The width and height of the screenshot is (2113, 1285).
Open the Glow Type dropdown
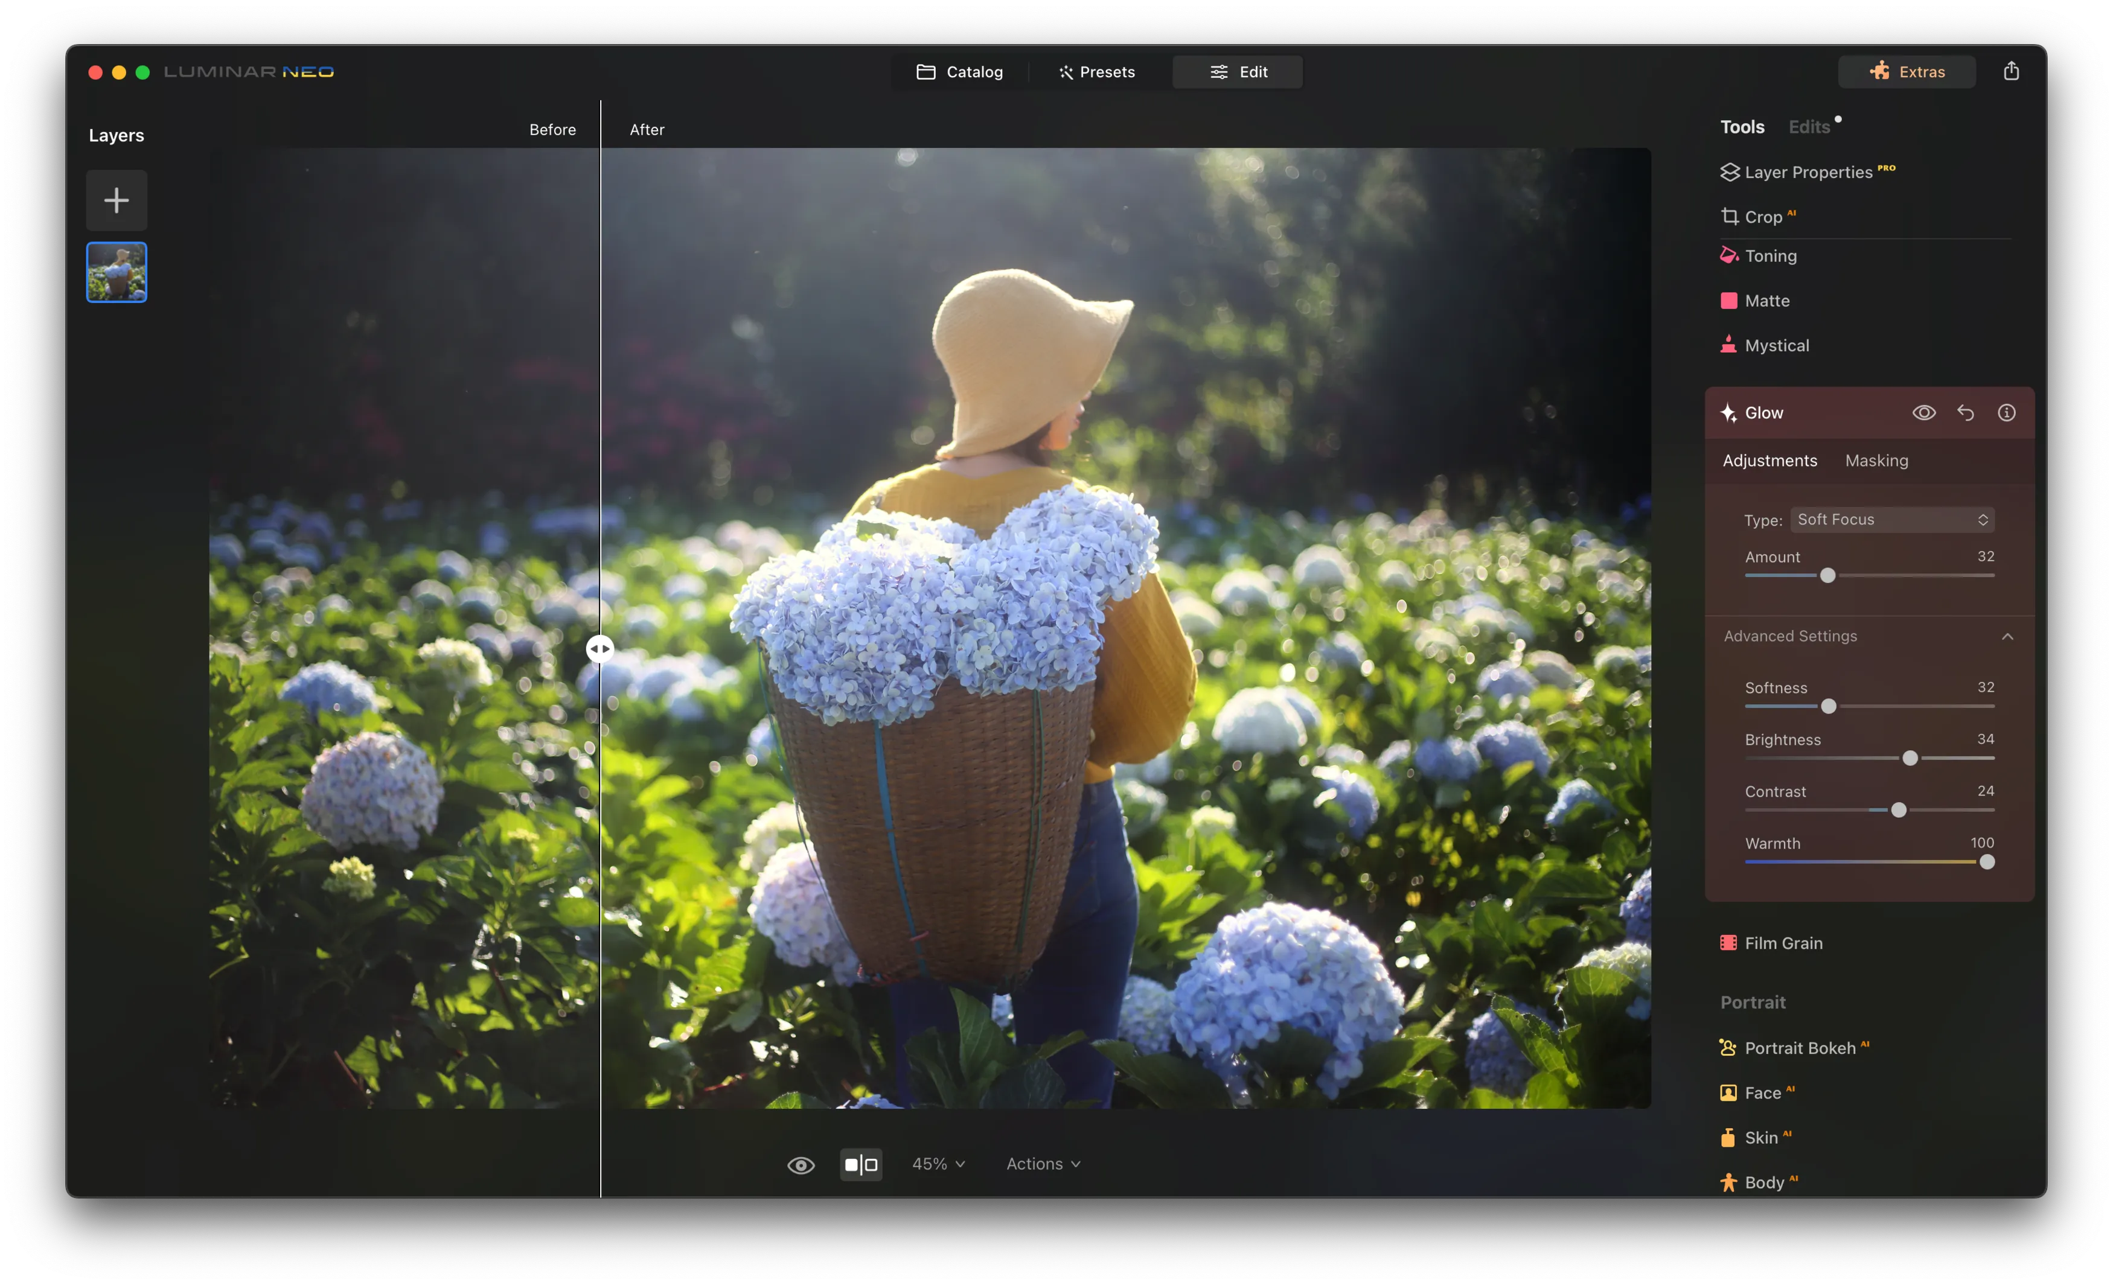pos(1891,520)
